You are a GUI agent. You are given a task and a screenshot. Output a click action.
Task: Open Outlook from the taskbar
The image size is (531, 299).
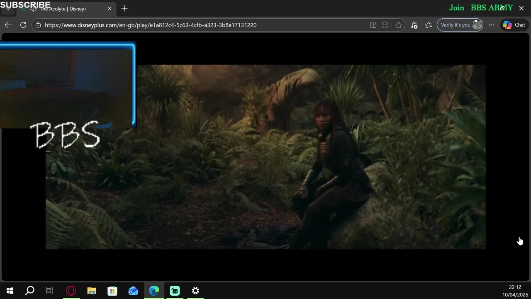tap(133, 291)
